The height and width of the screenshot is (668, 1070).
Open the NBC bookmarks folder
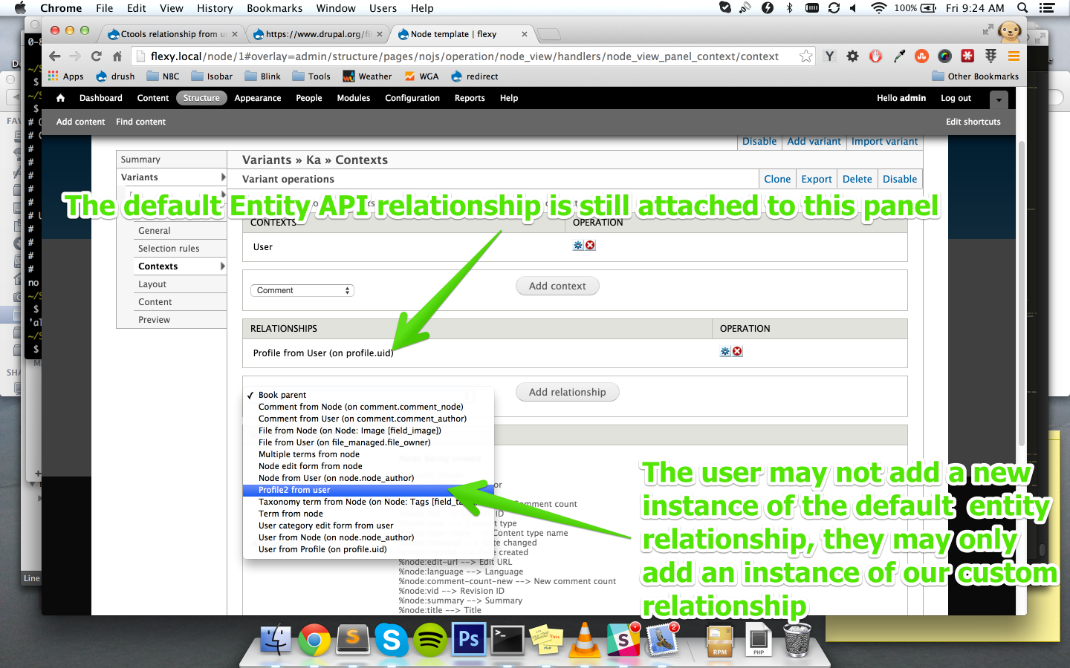click(x=163, y=76)
